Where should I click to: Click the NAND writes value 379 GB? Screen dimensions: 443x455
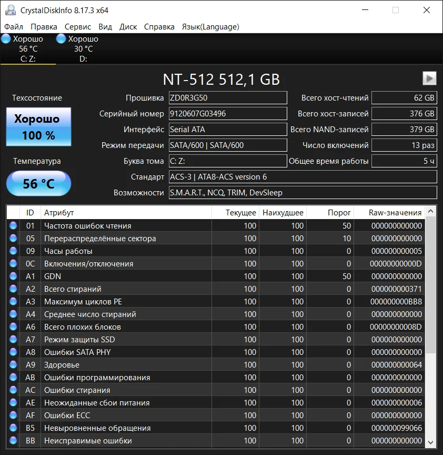(x=404, y=130)
